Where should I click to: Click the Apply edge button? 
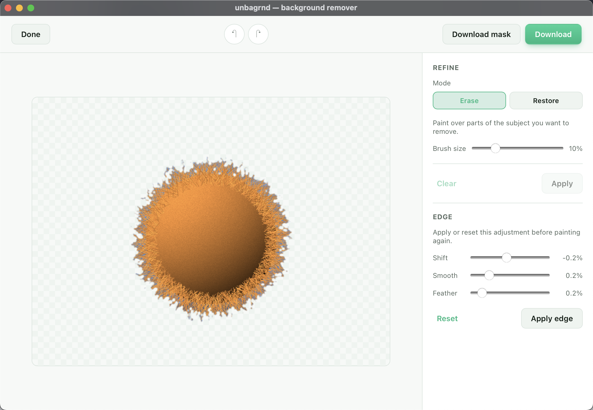552,318
